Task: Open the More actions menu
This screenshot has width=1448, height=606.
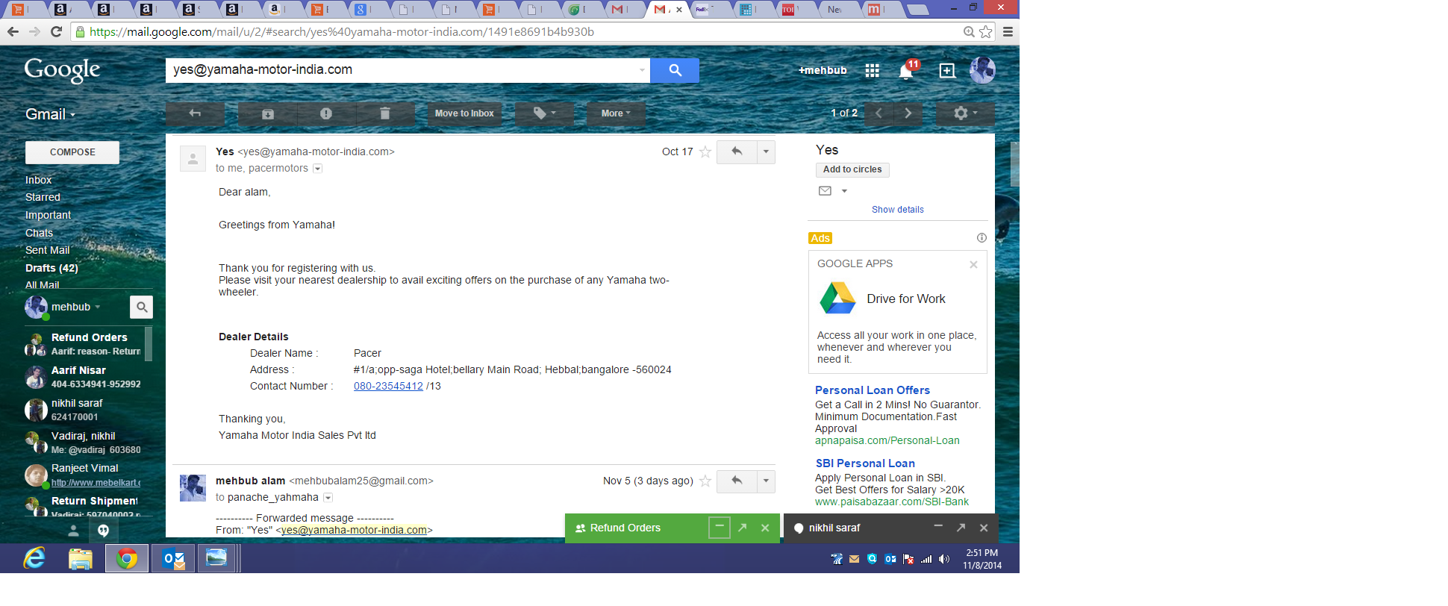Action: tap(616, 113)
